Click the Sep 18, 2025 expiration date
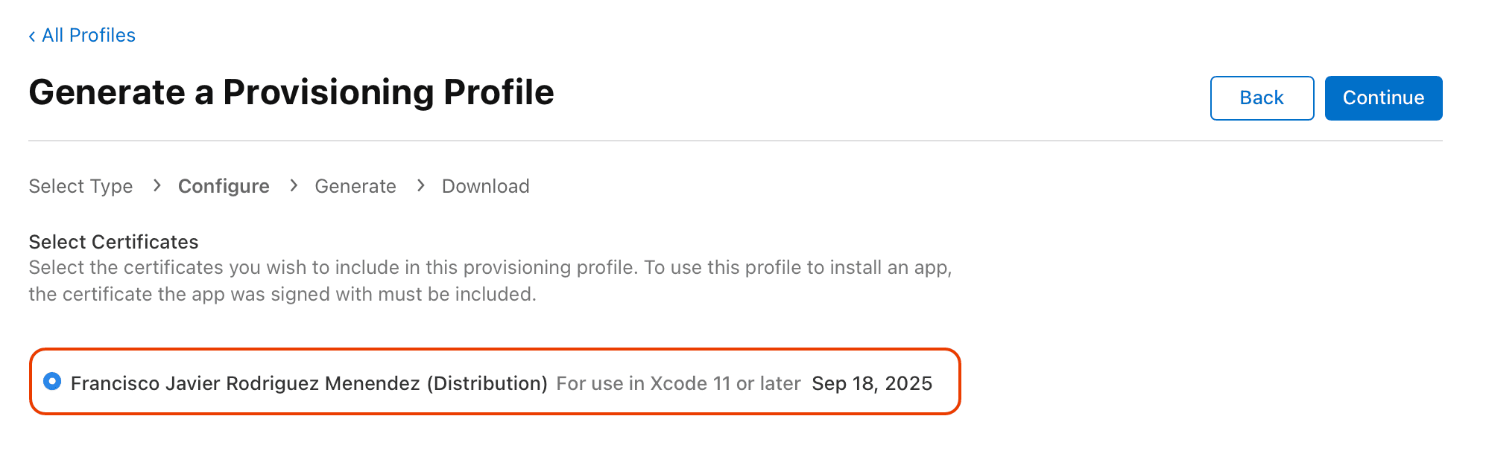 872,383
